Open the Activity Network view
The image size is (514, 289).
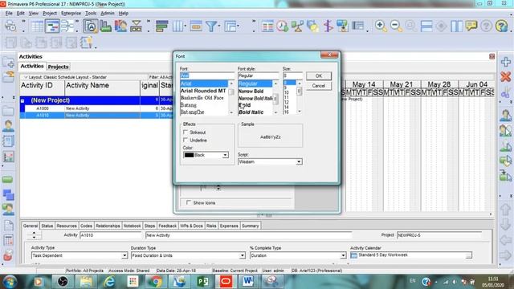[67, 26]
